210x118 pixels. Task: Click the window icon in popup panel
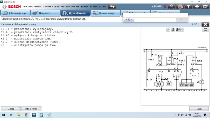(x=181, y=20)
